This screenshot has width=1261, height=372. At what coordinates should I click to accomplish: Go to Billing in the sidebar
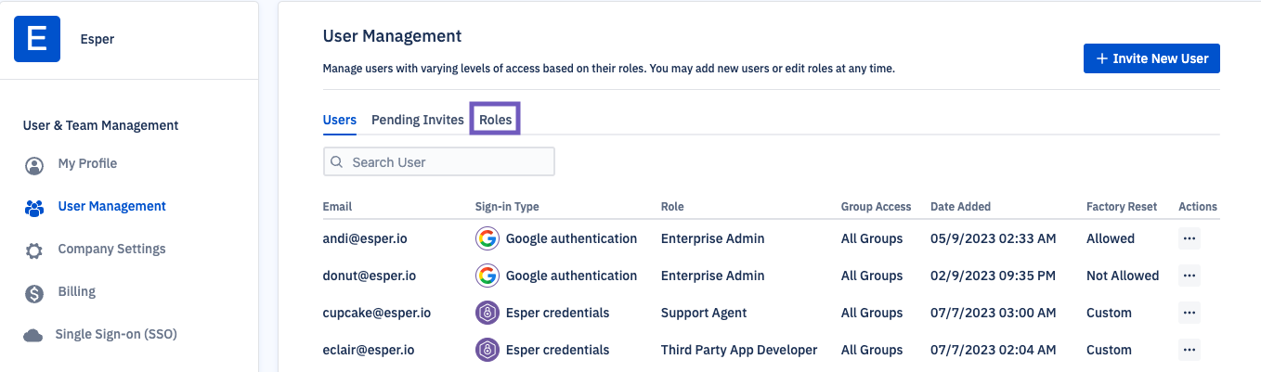(76, 291)
